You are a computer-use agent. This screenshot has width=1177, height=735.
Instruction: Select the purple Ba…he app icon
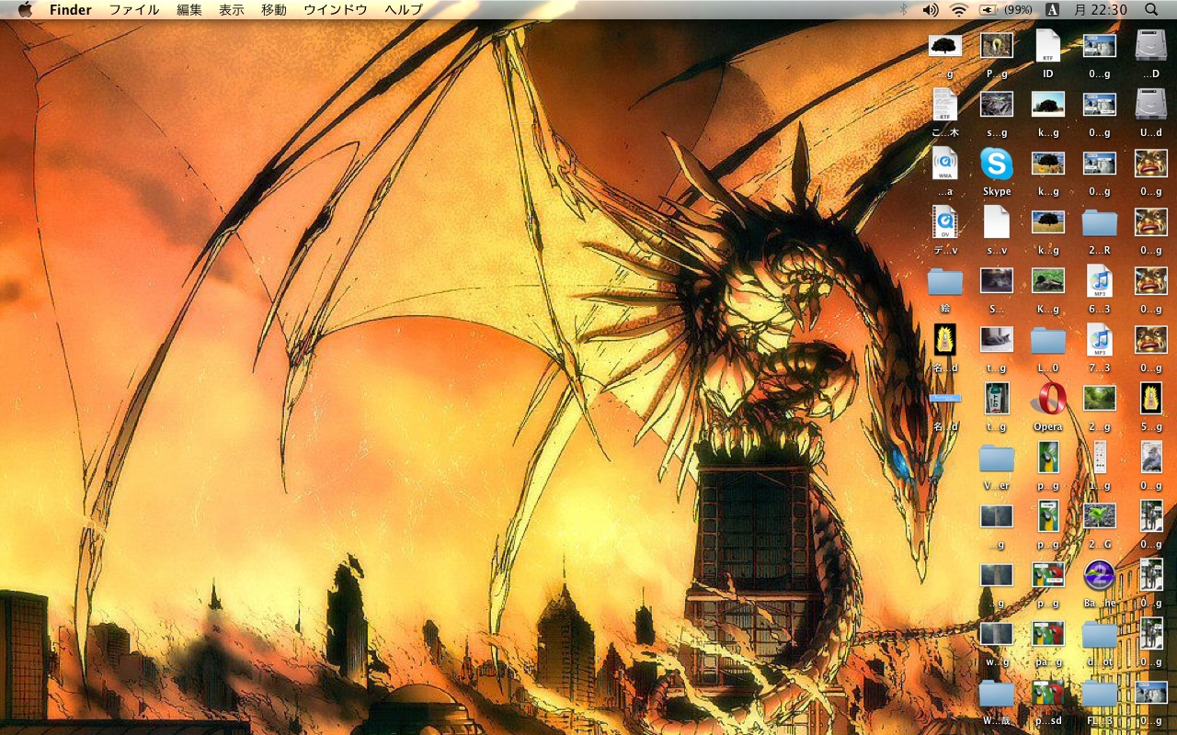[x=1100, y=575]
